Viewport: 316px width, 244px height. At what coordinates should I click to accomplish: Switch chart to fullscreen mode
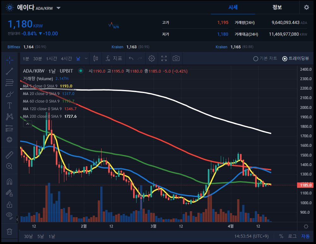pyautogui.click(x=164, y=58)
